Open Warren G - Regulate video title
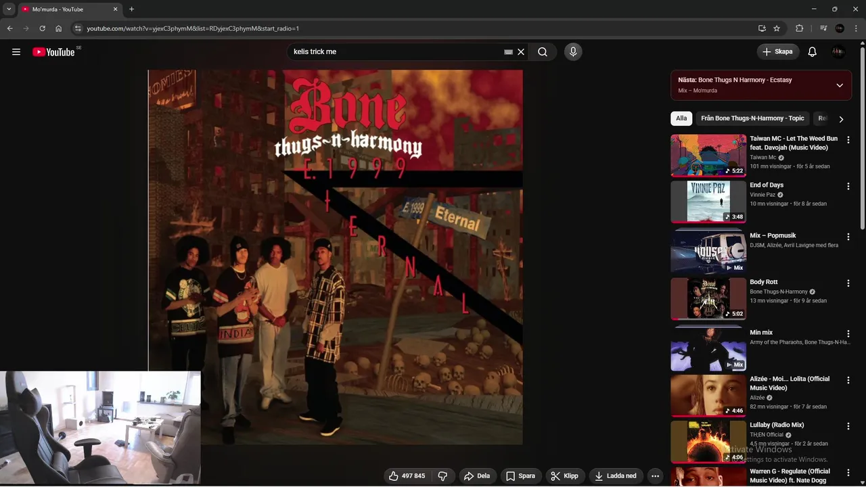 pos(790,476)
